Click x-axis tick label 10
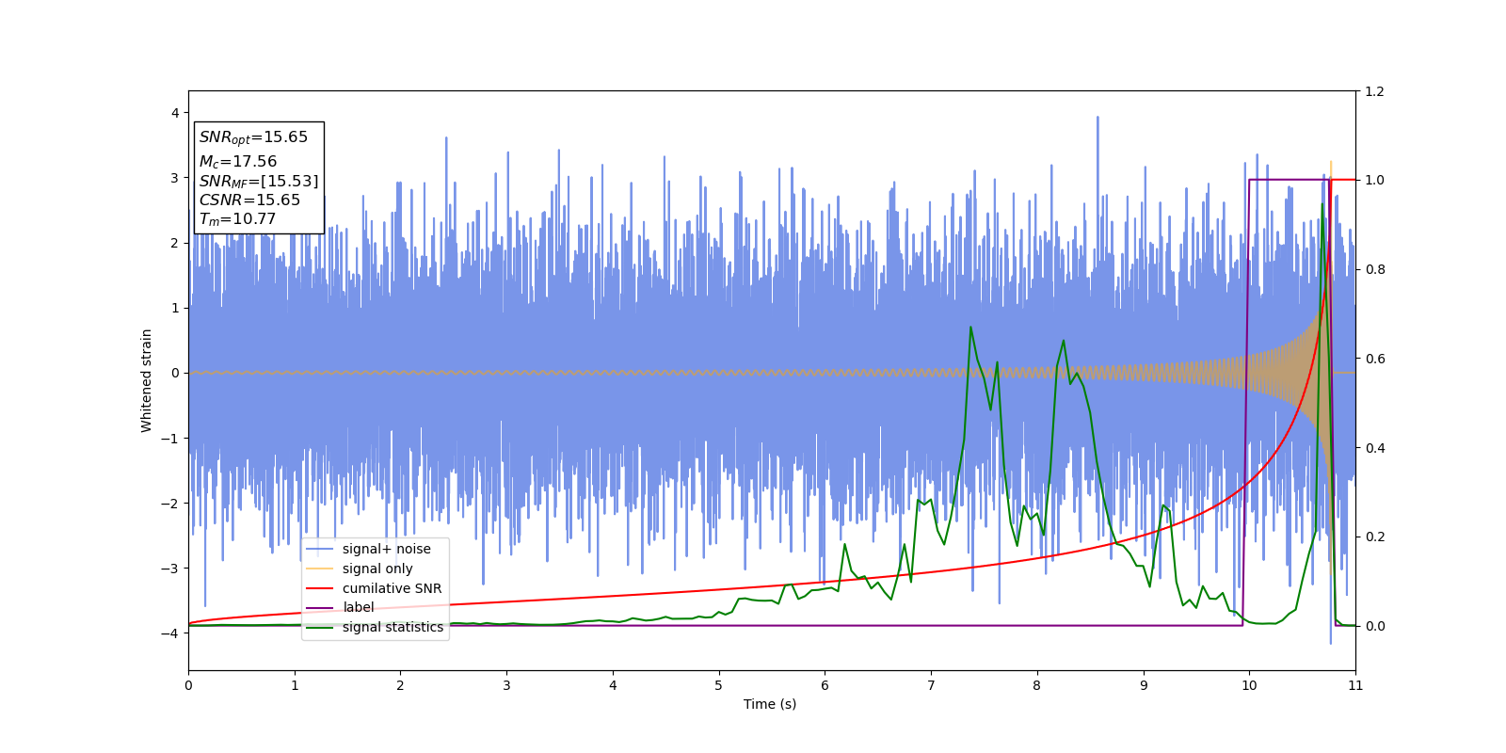1506x753 pixels. tap(1249, 685)
